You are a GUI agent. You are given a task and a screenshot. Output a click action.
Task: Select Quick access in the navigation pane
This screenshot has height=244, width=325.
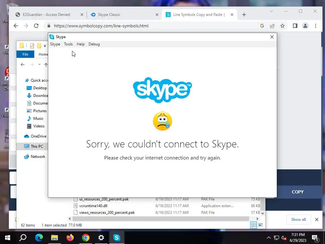coord(36,80)
